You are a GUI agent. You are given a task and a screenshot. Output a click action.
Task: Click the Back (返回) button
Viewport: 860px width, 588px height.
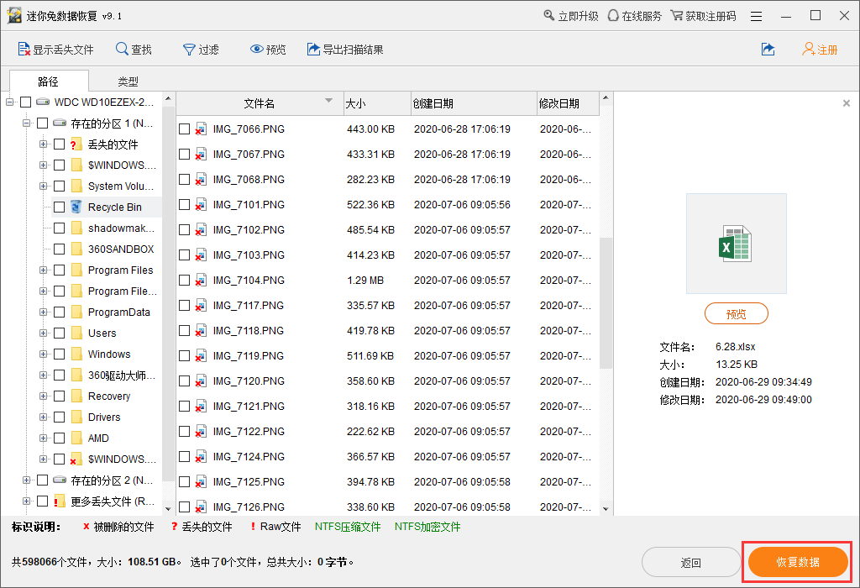pos(691,562)
